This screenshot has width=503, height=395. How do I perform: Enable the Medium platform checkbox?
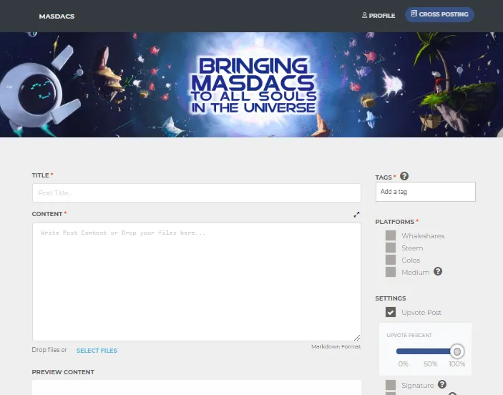391,272
